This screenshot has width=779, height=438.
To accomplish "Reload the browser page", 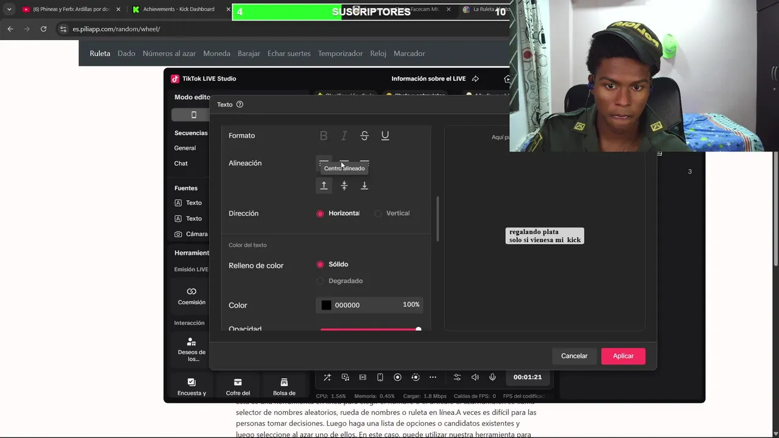I will (x=43, y=29).
